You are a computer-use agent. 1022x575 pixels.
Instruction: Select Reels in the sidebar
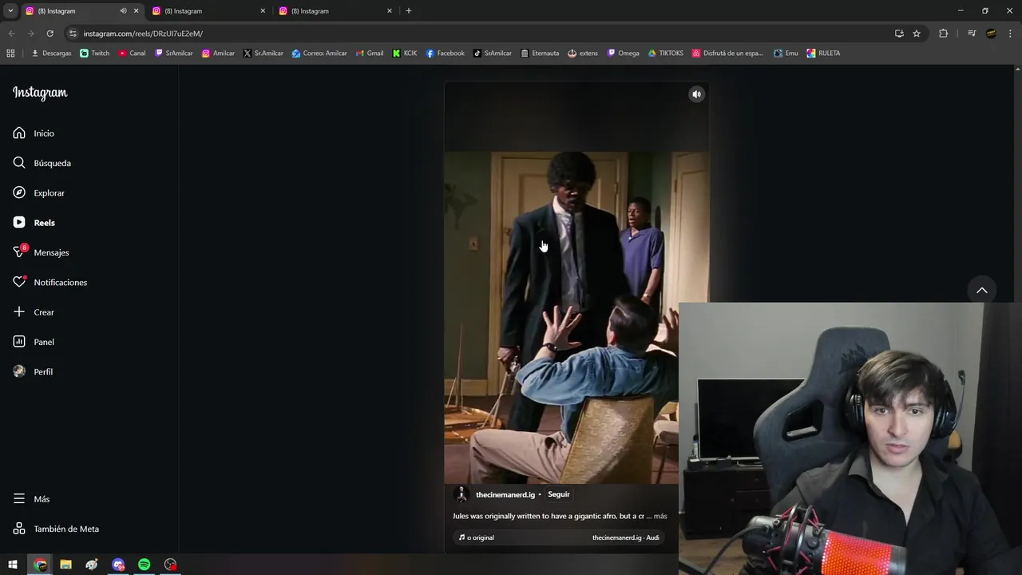pos(34,223)
